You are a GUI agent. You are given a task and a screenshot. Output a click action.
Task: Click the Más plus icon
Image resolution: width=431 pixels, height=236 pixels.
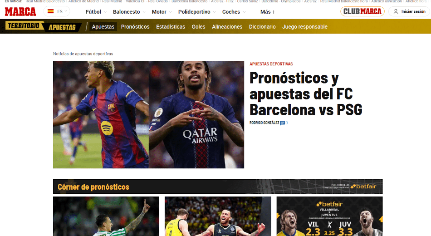click(274, 12)
